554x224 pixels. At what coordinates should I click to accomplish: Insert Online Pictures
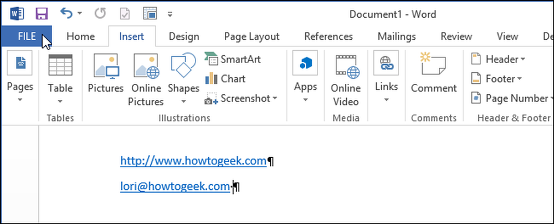[x=146, y=80]
